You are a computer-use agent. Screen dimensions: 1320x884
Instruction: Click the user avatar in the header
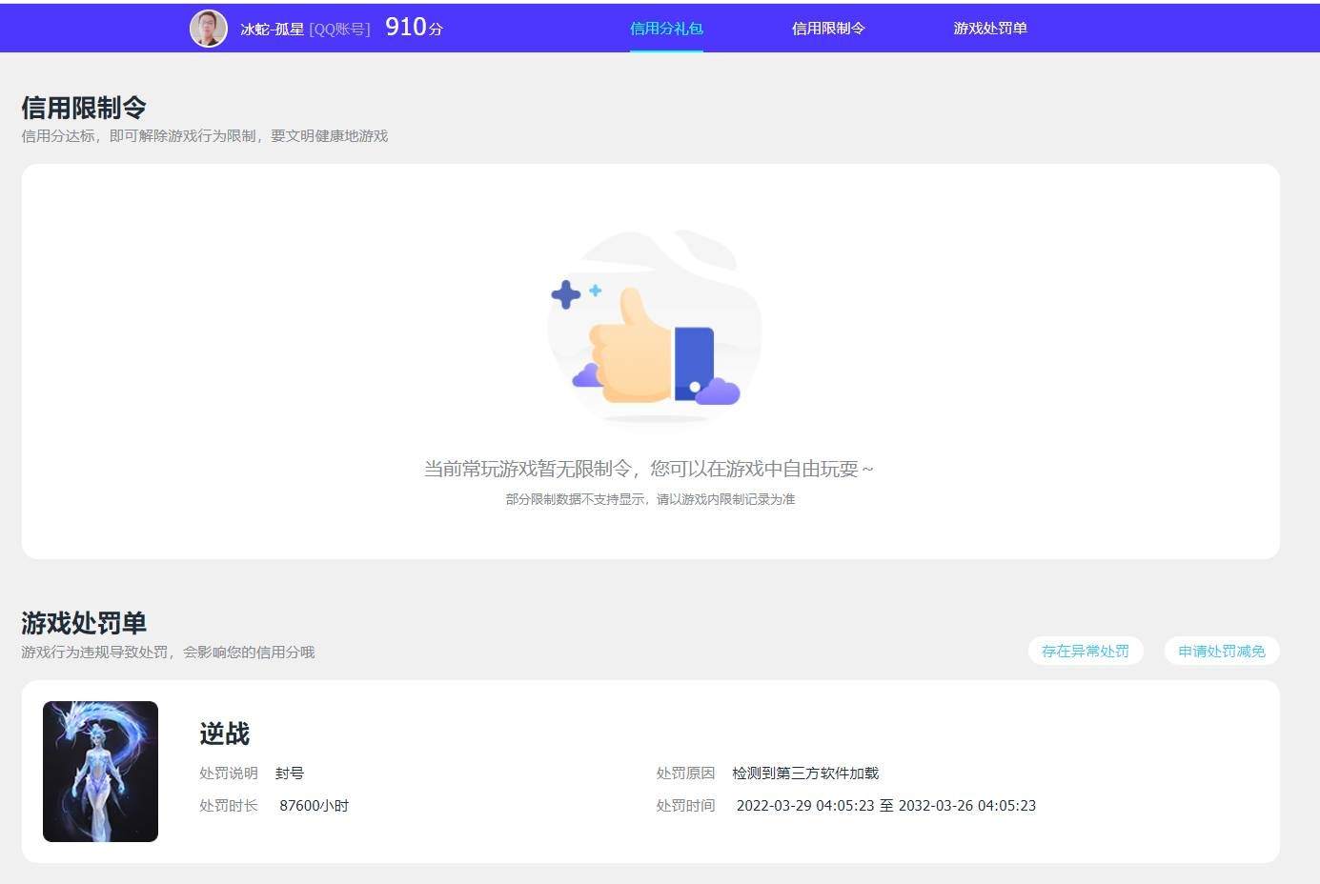[209, 29]
